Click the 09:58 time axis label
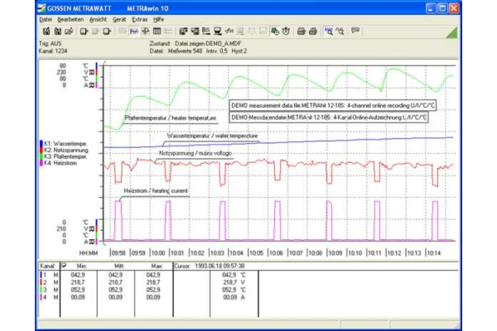 (118, 253)
